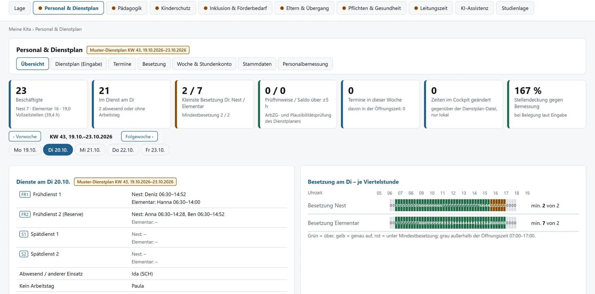Click the Kleinste Besetzung 2 / 7 card

(x=214, y=104)
